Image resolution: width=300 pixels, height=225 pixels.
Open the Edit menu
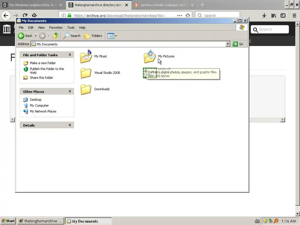31,28
